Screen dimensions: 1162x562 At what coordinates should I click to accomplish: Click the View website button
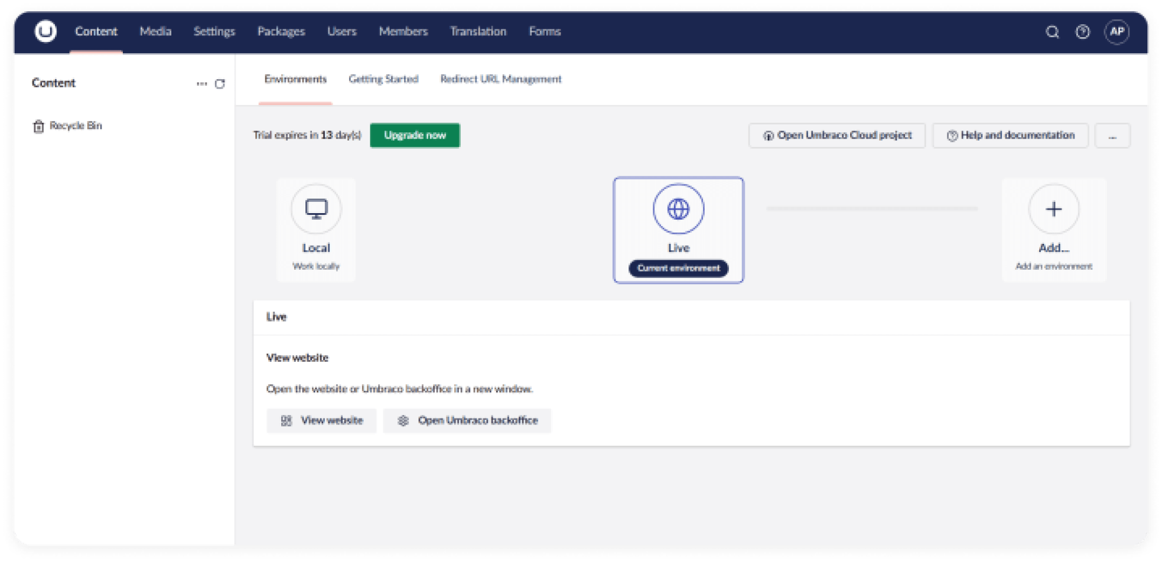(x=321, y=420)
